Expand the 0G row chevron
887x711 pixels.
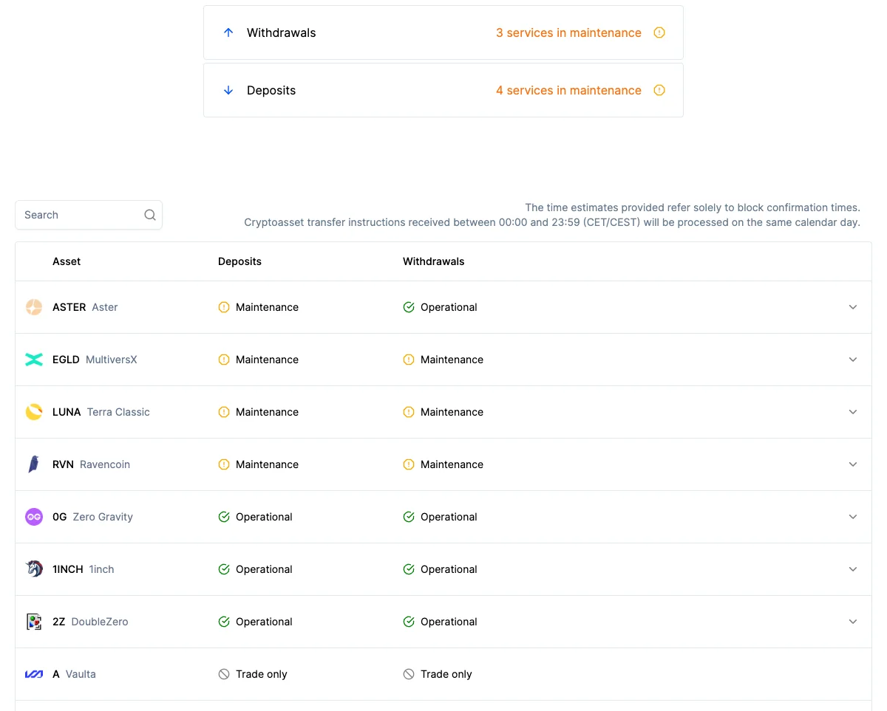pos(853,517)
